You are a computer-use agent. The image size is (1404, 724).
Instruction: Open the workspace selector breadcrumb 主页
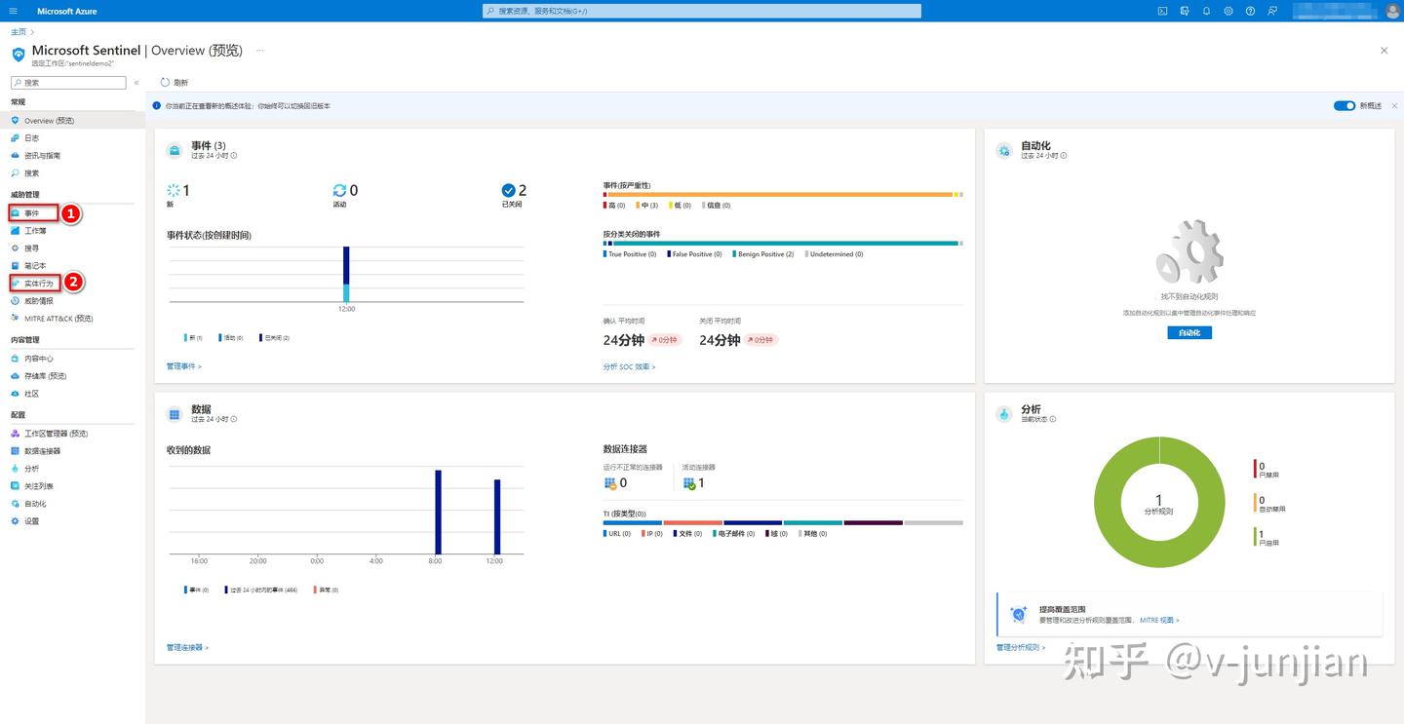point(17,30)
